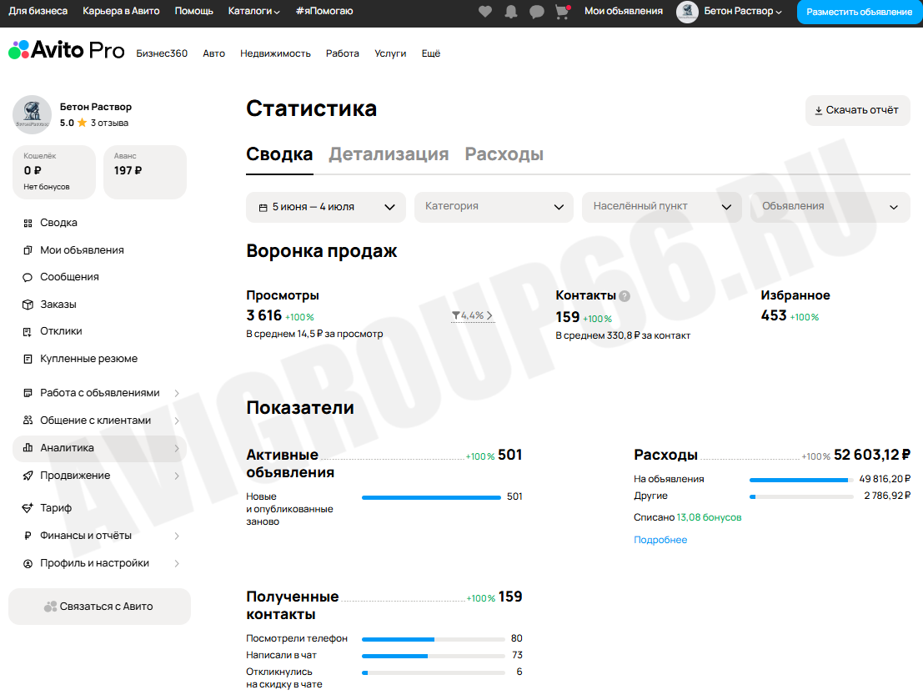Image resolution: width=923 pixels, height=695 pixels.
Task: Click the Отклики sidebar icon
Action: point(28,331)
